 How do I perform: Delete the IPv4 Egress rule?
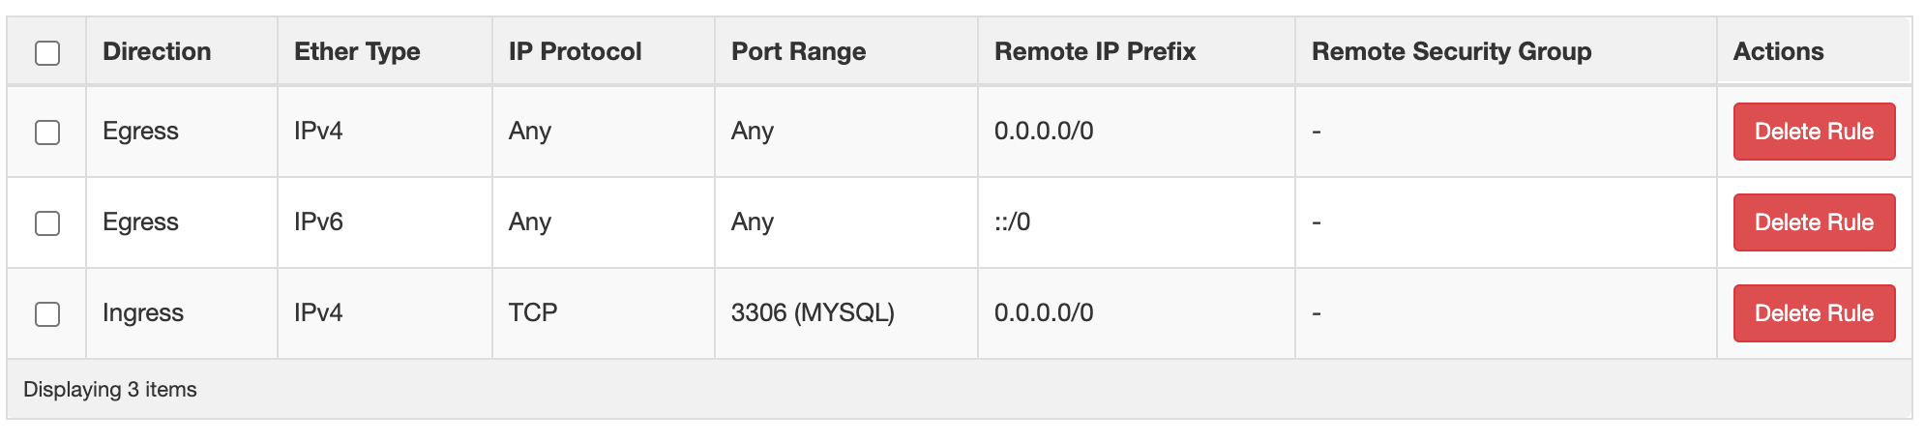[x=1813, y=132]
